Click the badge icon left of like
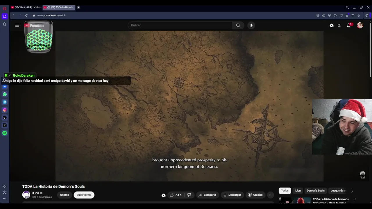The width and height of the screenshot is (372, 209). (163, 195)
